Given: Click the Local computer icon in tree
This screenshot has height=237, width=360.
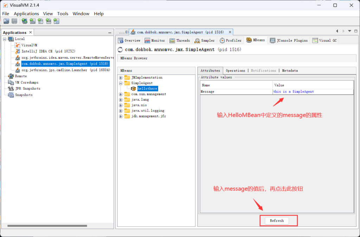Looking at the screenshot, I should tap(11, 39).
